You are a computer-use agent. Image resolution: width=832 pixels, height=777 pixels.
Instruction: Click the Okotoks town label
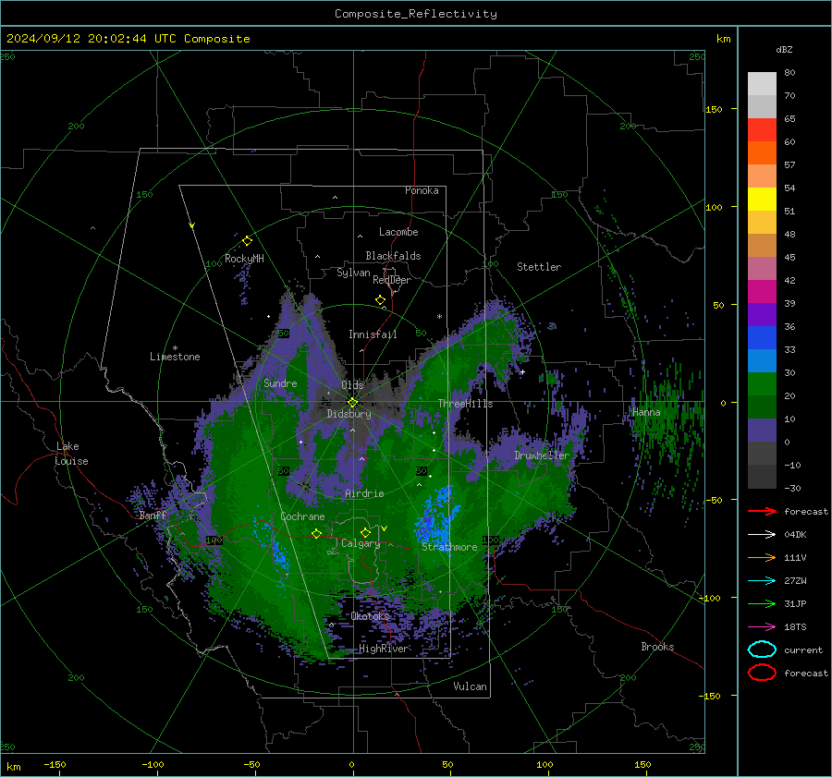coord(370,615)
